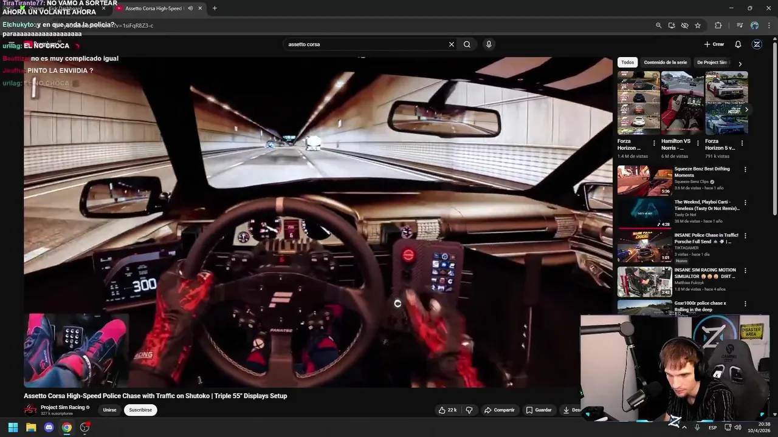Open 'Project Sim Racing' channel name link
Screen dimensions: 778x437
(x=63, y=407)
